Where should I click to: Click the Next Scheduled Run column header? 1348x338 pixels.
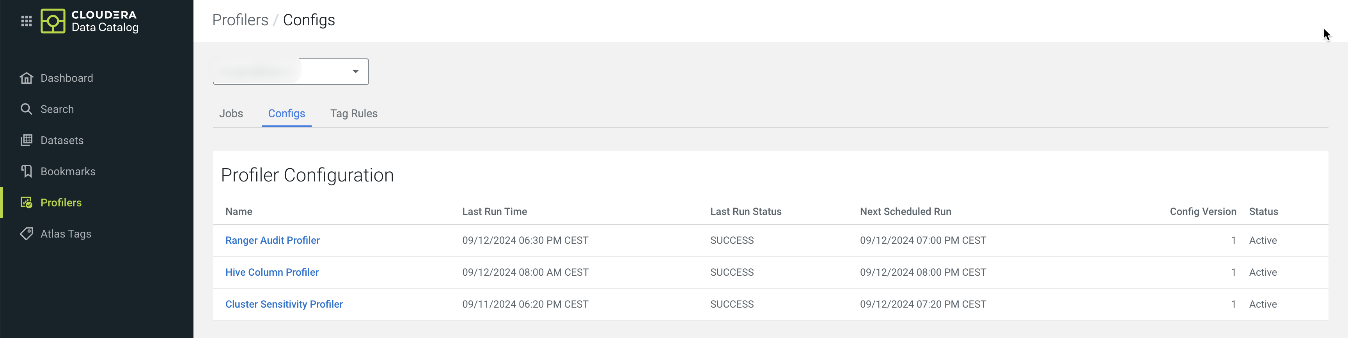tap(905, 211)
